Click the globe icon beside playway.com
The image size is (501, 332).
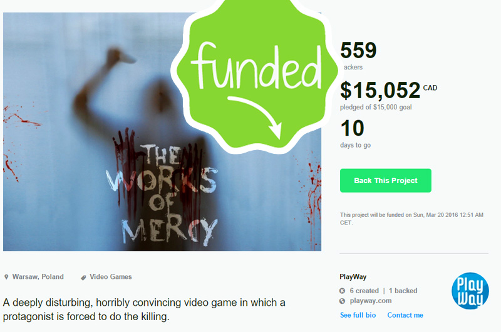click(342, 301)
